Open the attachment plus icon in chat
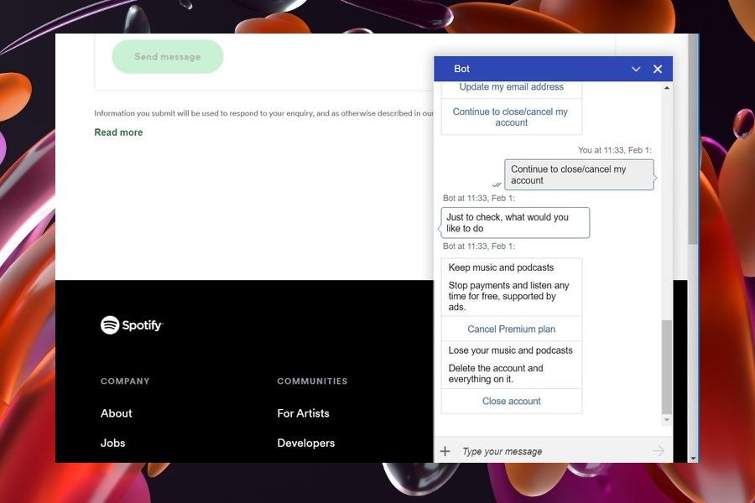 point(445,451)
